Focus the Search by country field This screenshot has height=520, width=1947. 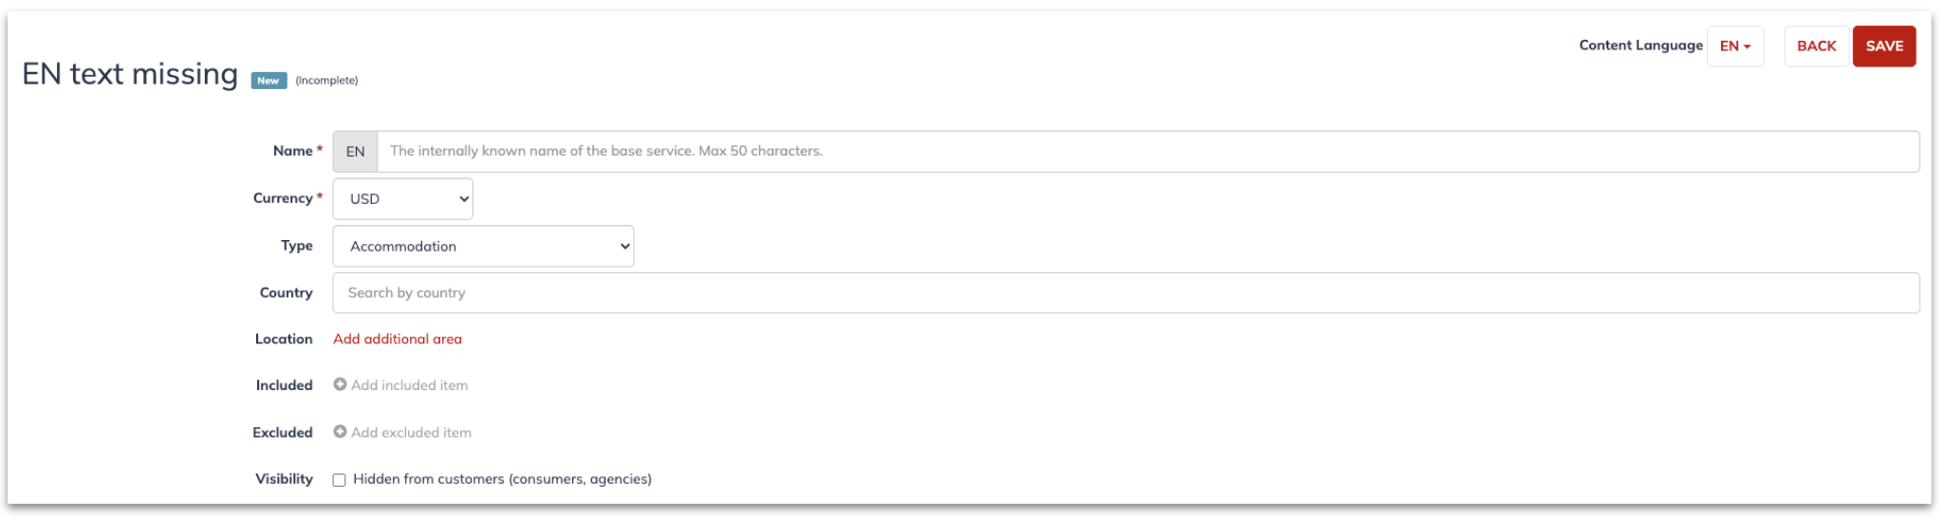[x=1126, y=293]
